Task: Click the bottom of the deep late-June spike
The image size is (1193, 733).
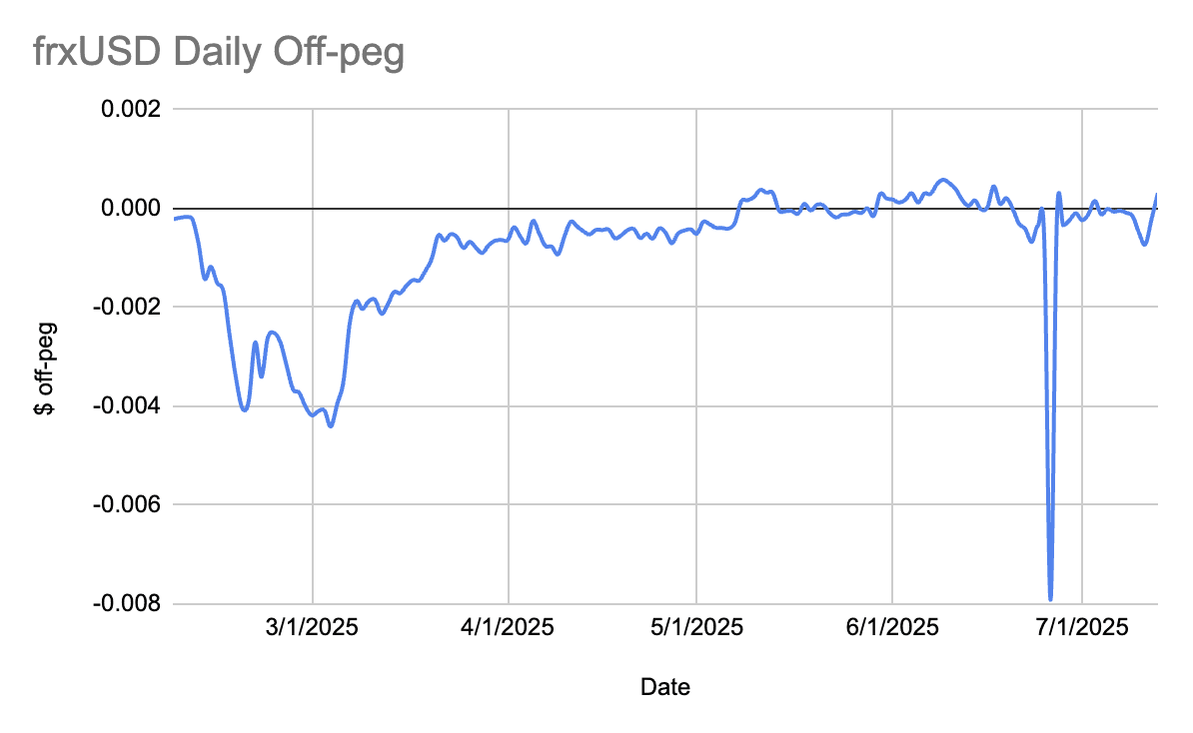Action: pyautogui.click(x=1051, y=599)
